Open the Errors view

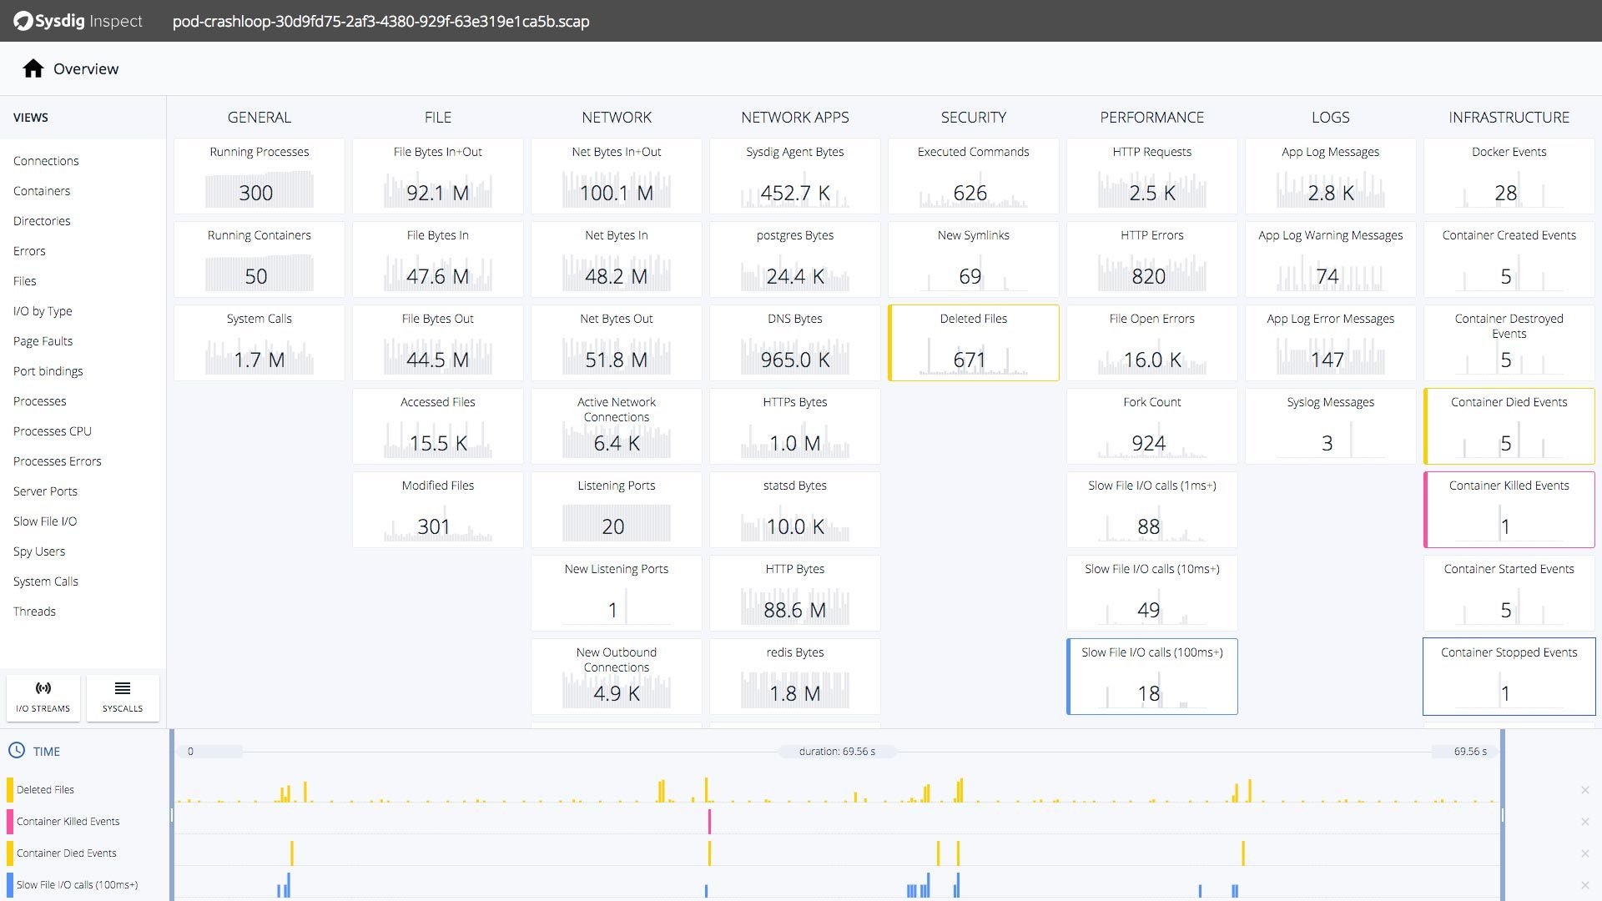coord(29,251)
